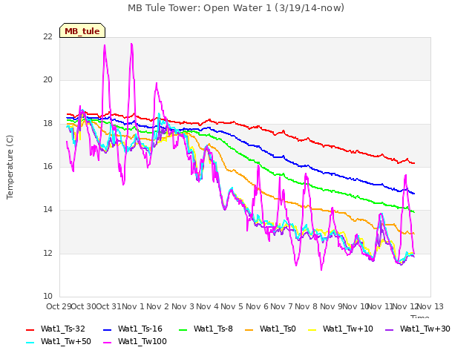Screen dimensions: 475x356
Task: Click the Nov 5 x-axis tick label
Action: (x=232, y=306)
